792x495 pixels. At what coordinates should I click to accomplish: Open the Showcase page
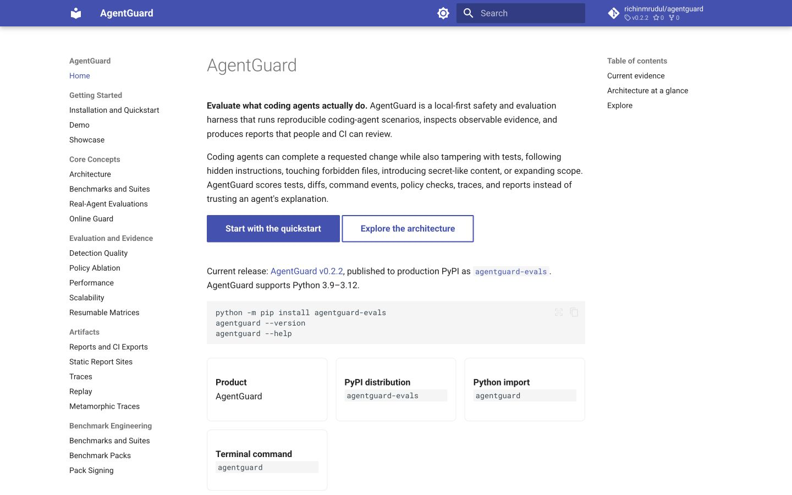pos(87,140)
